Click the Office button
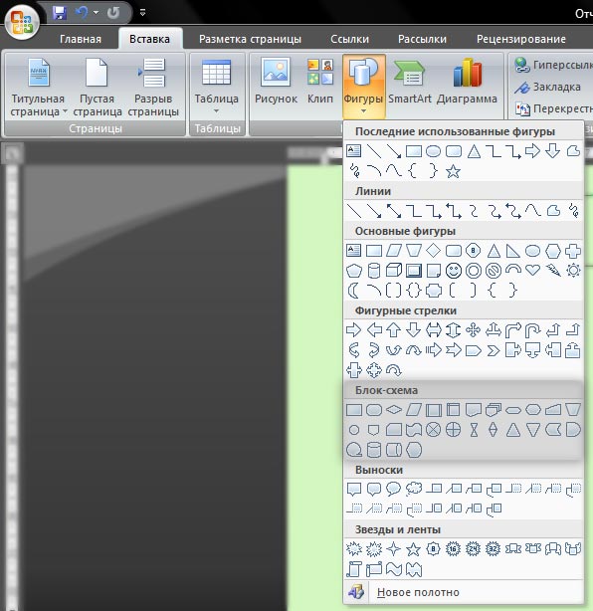This screenshot has width=593, height=611. (x=22, y=22)
